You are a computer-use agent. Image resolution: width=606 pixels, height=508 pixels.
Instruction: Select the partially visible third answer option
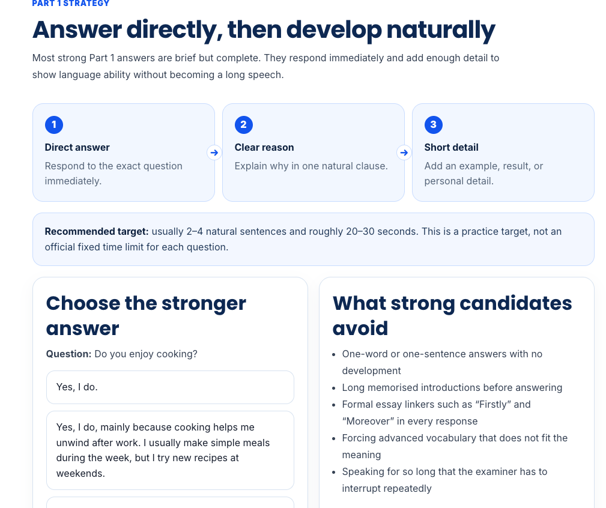coord(170,503)
